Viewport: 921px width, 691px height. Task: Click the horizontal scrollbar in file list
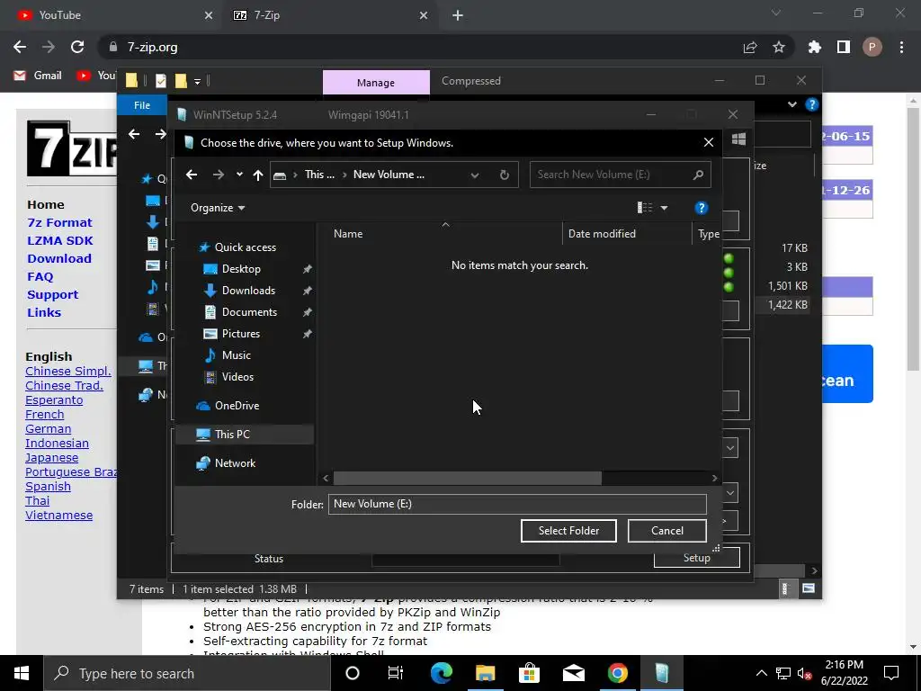tap(467, 479)
